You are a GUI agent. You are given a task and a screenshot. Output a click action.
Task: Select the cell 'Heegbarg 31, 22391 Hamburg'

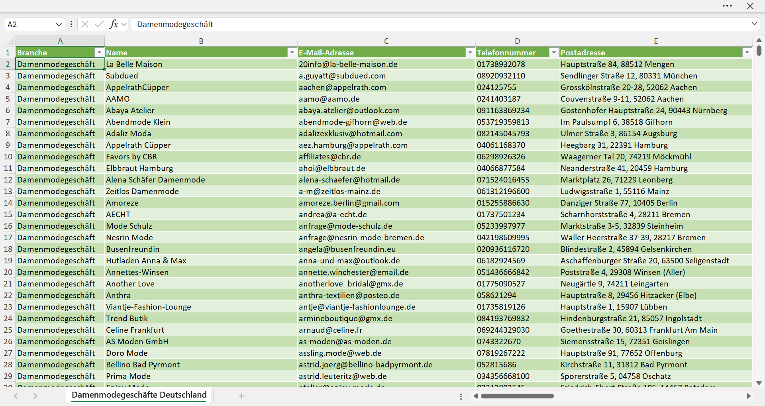tap(656, 145)
